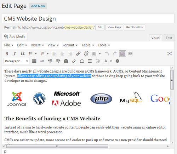Open the Insert menu

(x=37, y=45)
